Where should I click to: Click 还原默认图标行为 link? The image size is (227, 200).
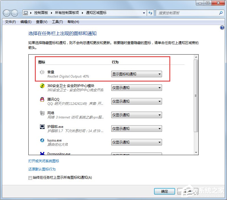click(41, 169)
